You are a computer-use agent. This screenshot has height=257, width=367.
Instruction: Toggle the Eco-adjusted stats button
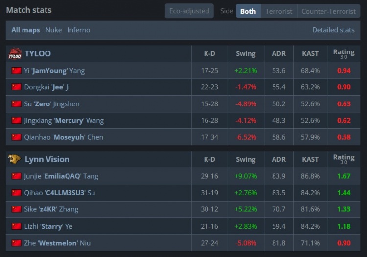point(189,11)
